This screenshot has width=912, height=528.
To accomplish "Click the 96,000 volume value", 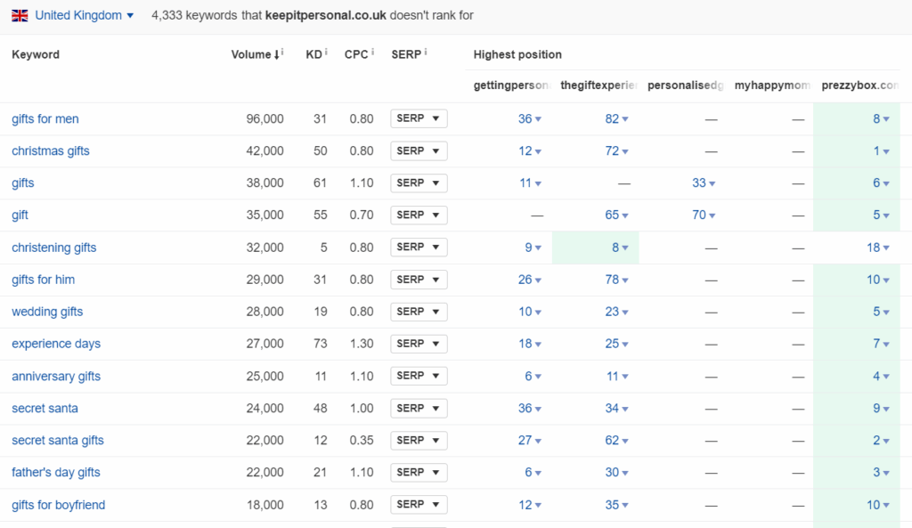I will 265,119.
